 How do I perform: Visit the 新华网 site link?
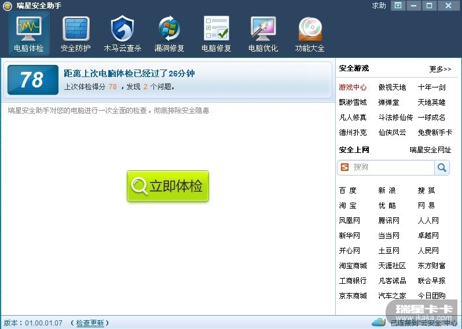point(350,236)
